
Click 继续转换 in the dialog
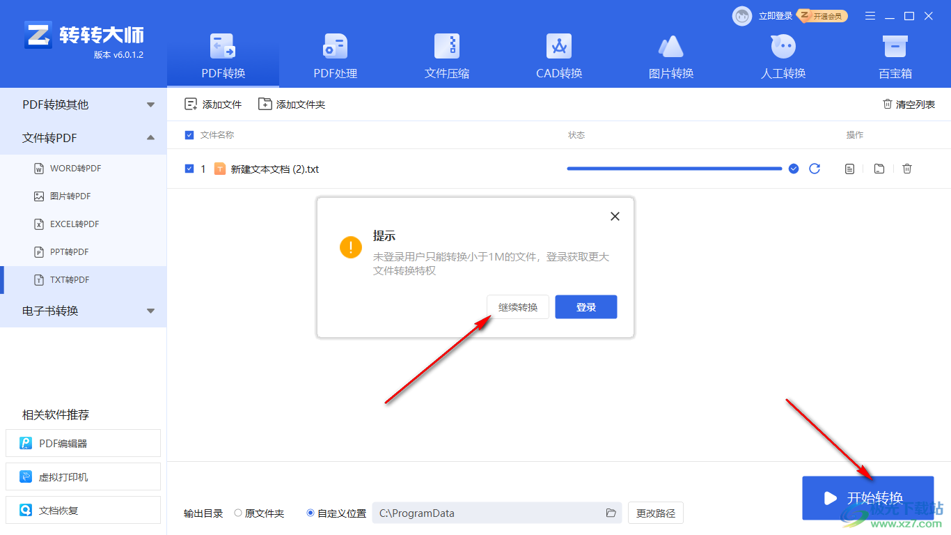[x=518, y=307]
